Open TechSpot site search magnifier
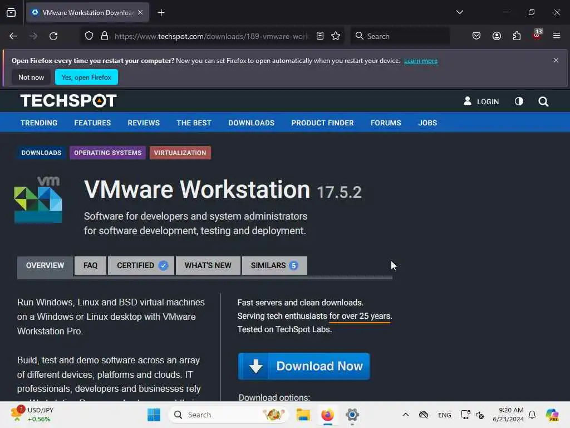Viewport: 570px width, 428px height. click(543, 101)
